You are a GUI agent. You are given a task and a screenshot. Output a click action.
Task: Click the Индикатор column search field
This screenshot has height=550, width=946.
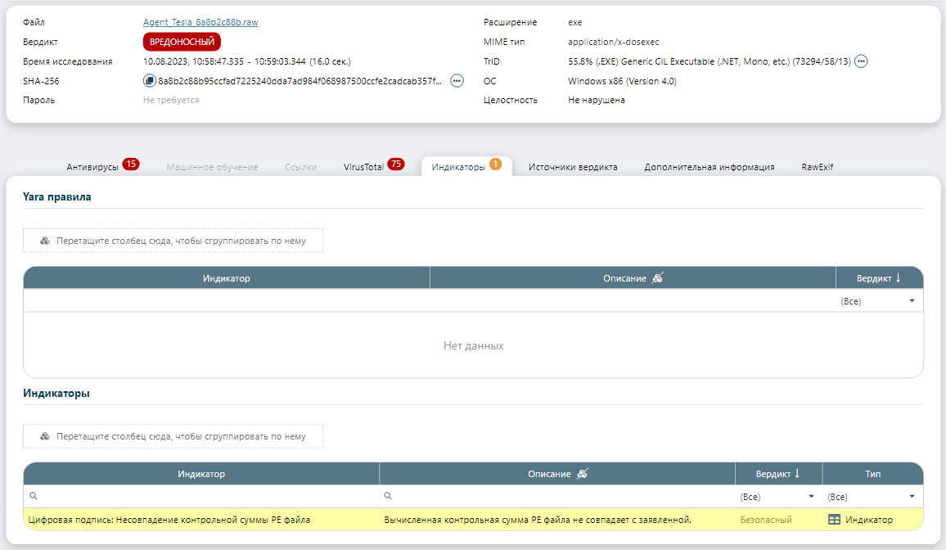click(x=205, y=497)
